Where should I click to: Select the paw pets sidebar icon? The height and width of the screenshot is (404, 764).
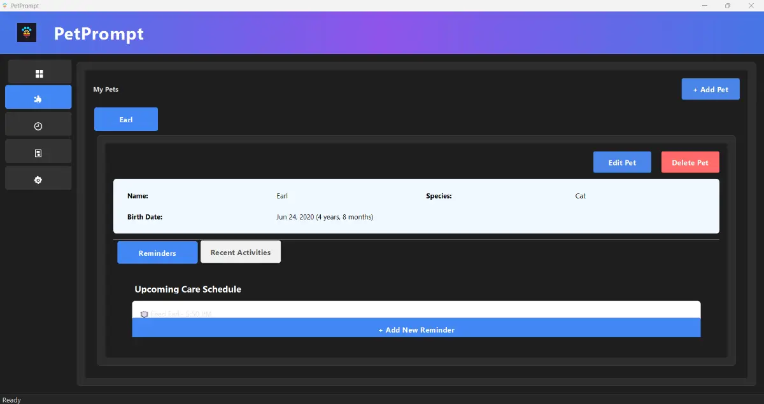[38, 99]
